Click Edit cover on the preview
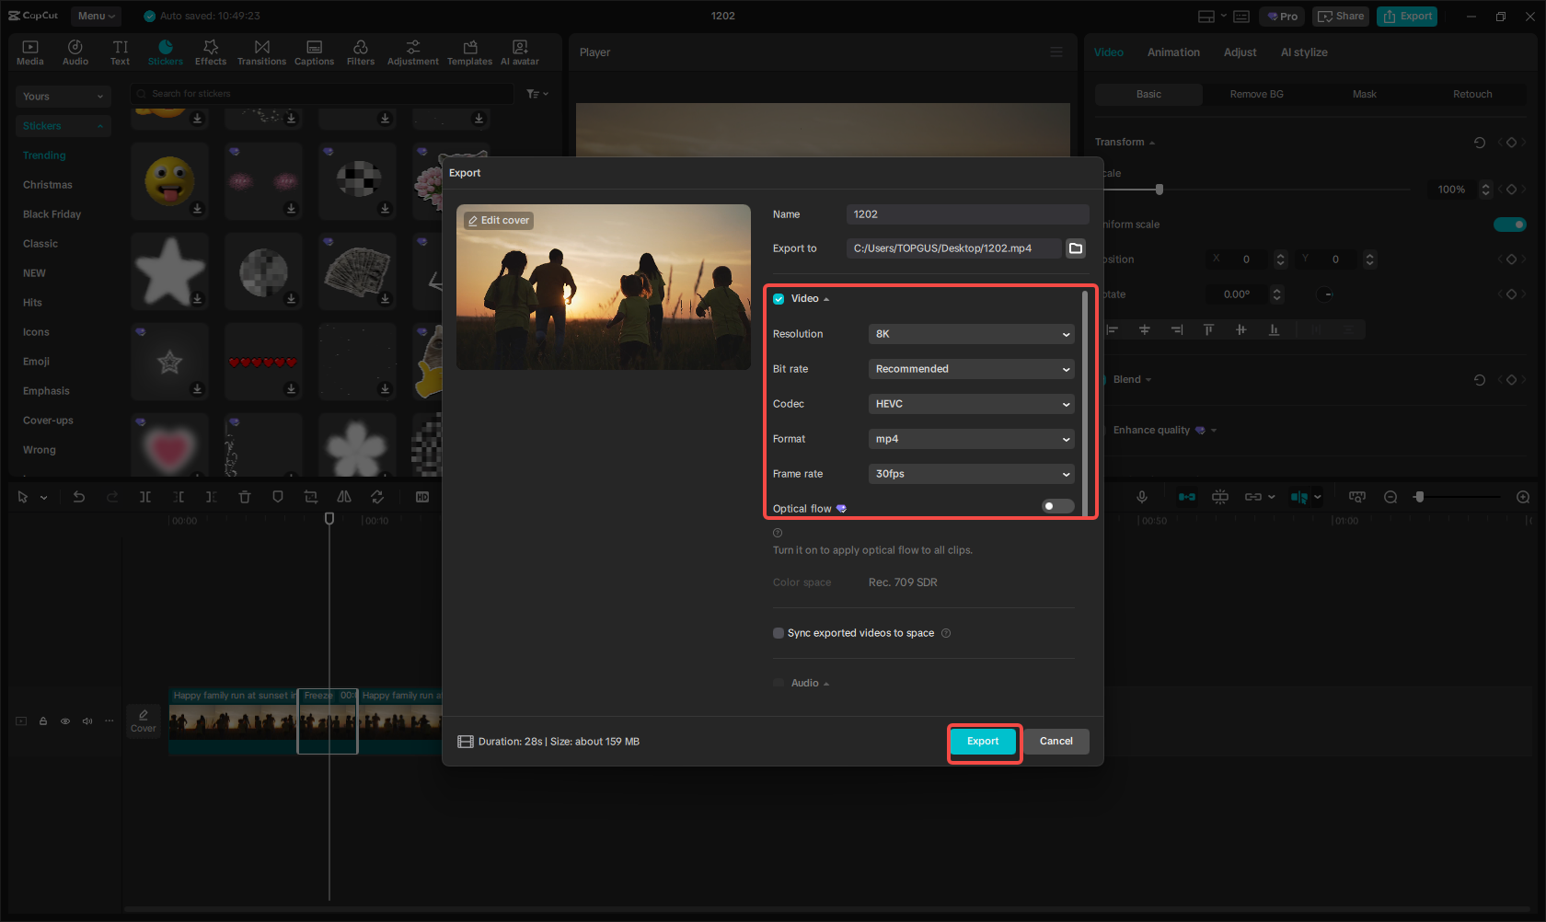Viewport: 1546px width, 922px height. (x=498, y=220)
